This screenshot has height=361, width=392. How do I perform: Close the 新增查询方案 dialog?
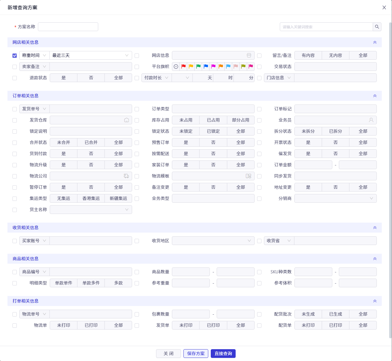[384, 7]
